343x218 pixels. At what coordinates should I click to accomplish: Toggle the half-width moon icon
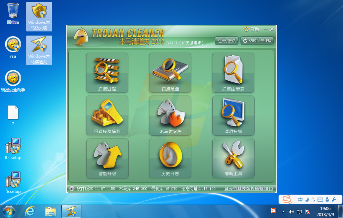307,199
